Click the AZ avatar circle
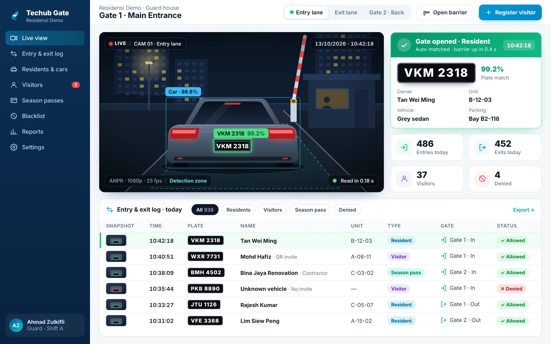This screenshot has height=344, width=551. pyautogui.click(x=16, y=325)
